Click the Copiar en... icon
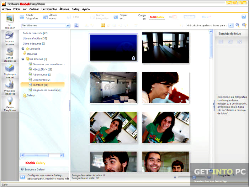 (116, 17)
